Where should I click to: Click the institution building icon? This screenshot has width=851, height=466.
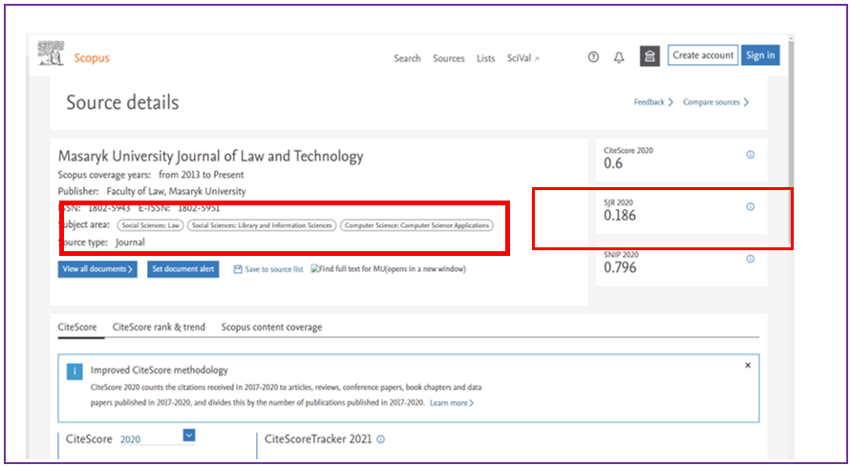[x=649, y=56]
